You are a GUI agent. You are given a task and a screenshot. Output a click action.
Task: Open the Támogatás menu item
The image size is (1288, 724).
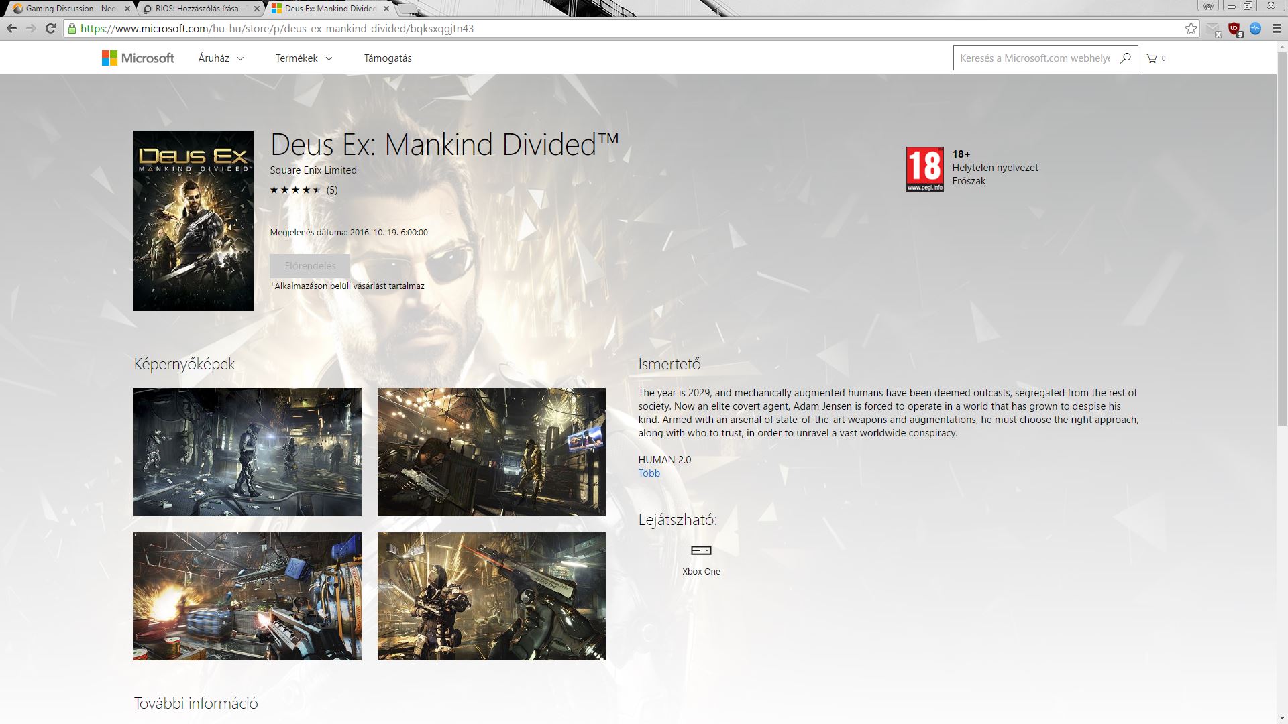click(388, 58)
